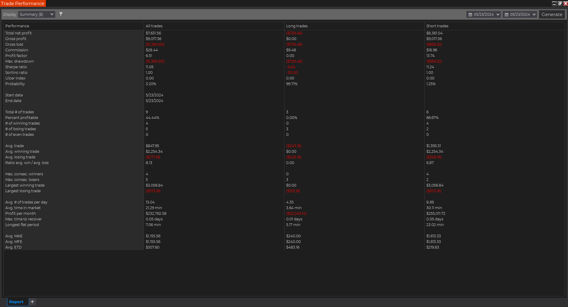Click the 99.71% long trades probability
This screenshot has height=307, width=568.
pyautogui.click(x=292, y=84)
